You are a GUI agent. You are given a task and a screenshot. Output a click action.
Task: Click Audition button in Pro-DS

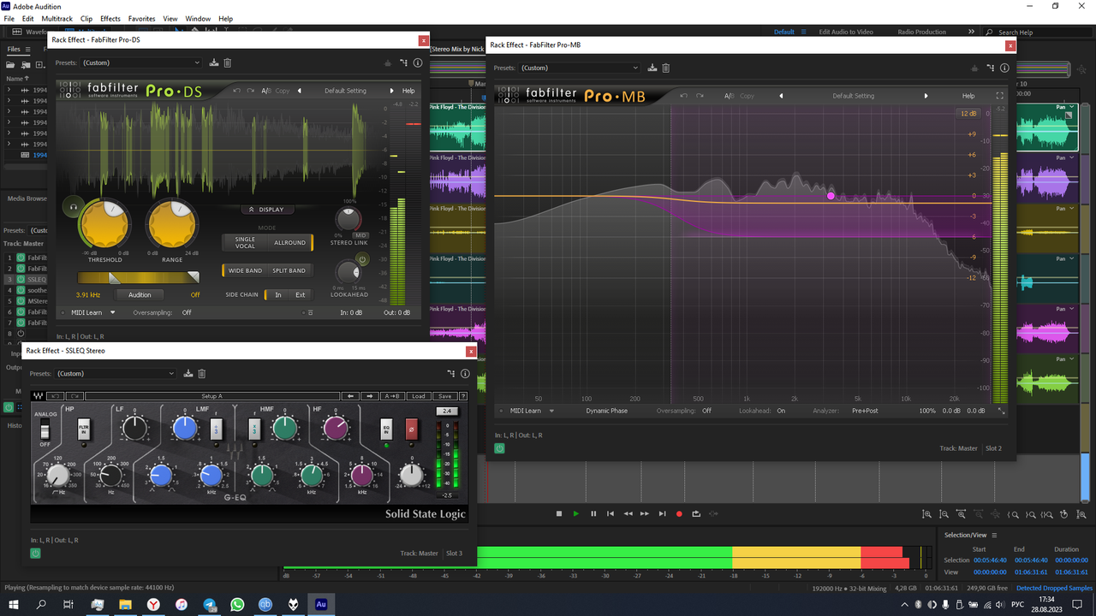(x=140, y=294)
